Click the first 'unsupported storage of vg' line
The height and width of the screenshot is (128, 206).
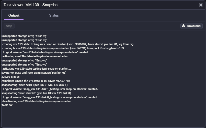tap(24, 36)
